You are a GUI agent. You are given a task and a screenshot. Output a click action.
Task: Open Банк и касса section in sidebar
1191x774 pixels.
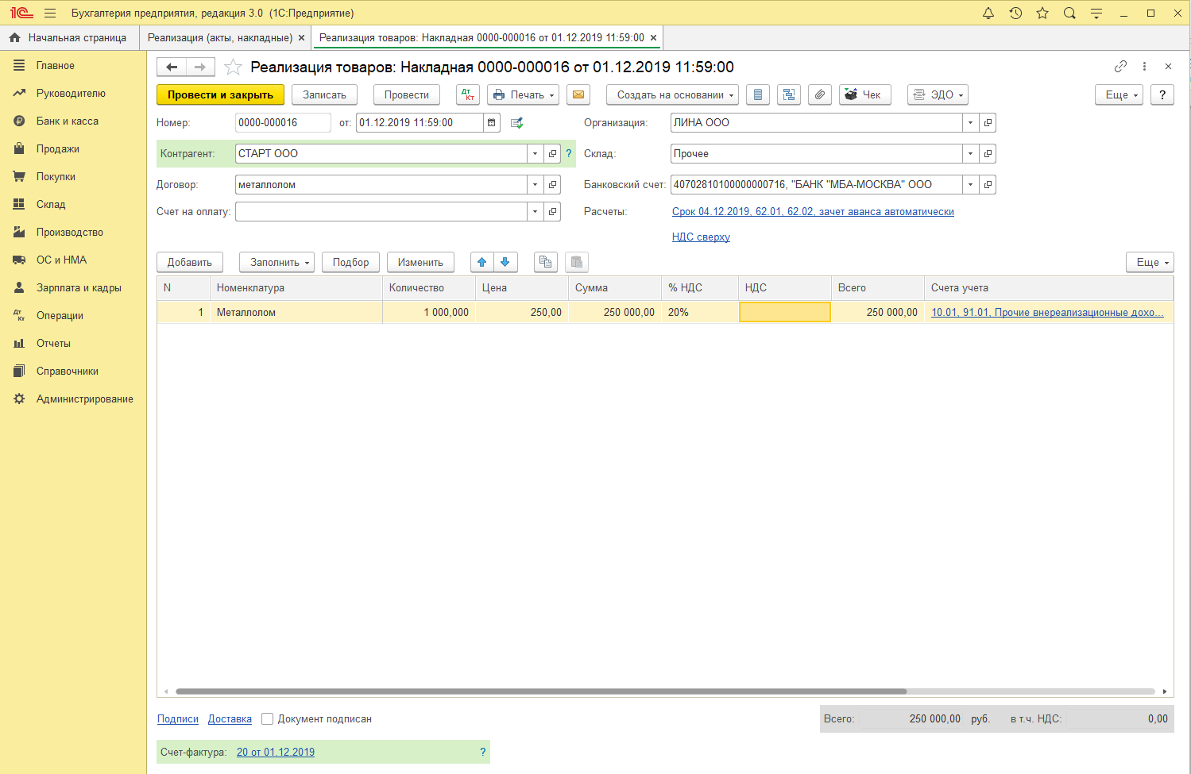[68, 121]
